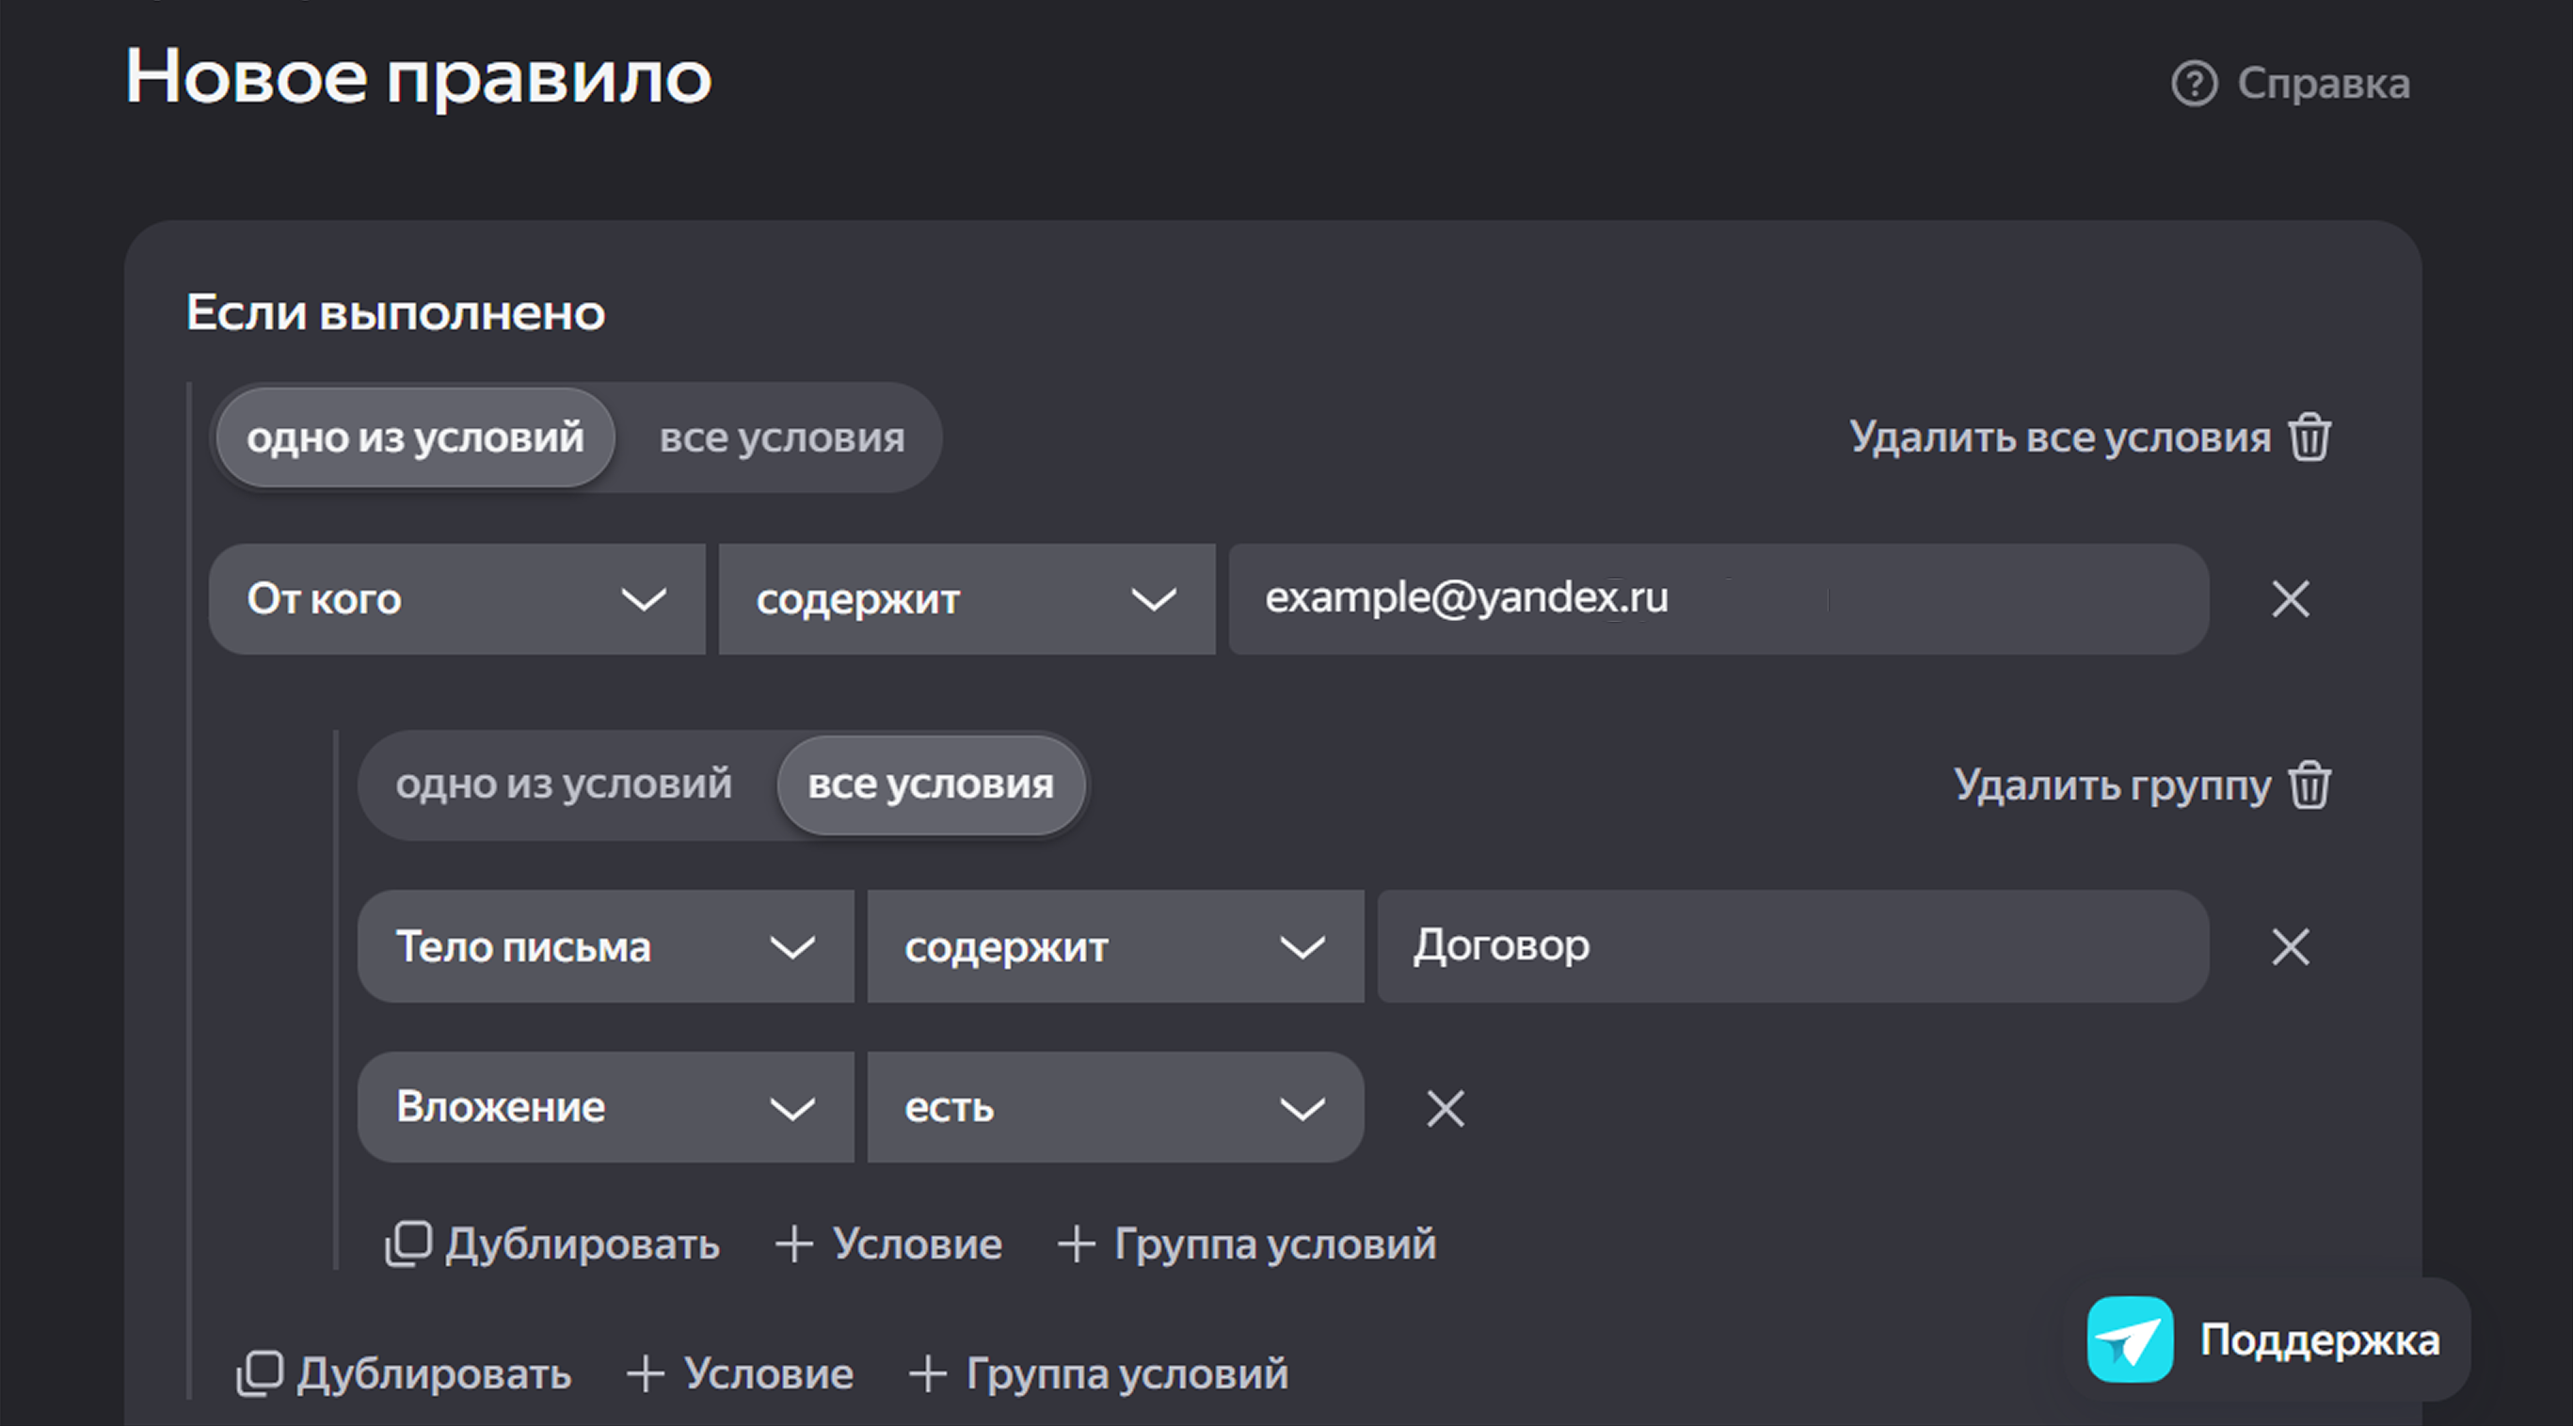Open the 'От кого' field dropdown
Screen dimensions: 2573x1426
tap(456, 599)
